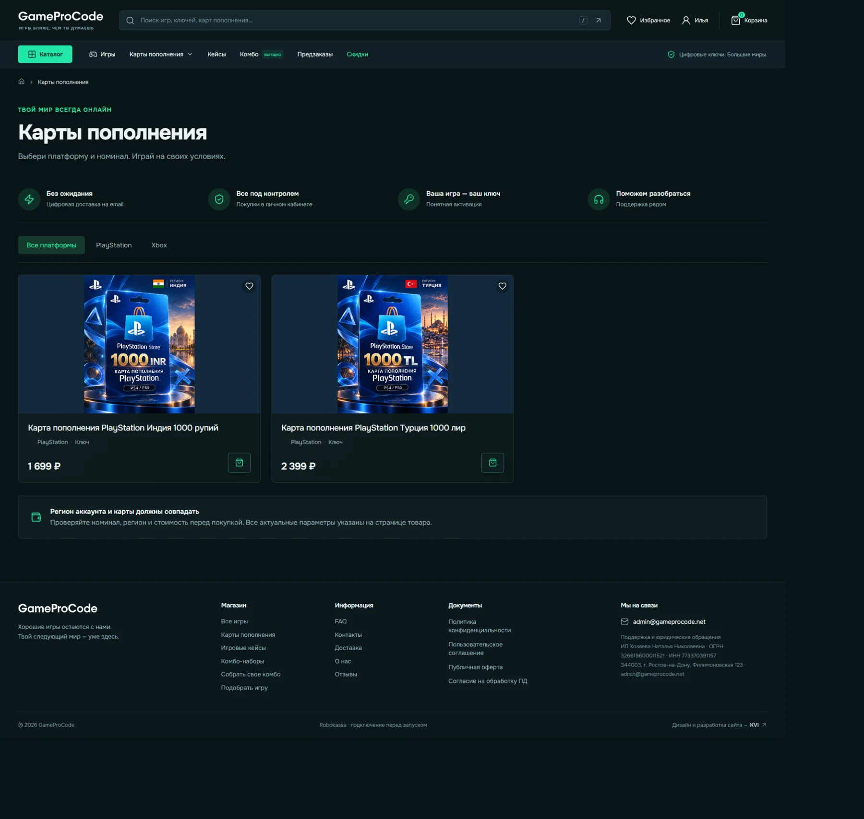Viewport: 864px width, 819px height.
Task: Open Публичная оферта document
Action: click(x=475, y=667)
